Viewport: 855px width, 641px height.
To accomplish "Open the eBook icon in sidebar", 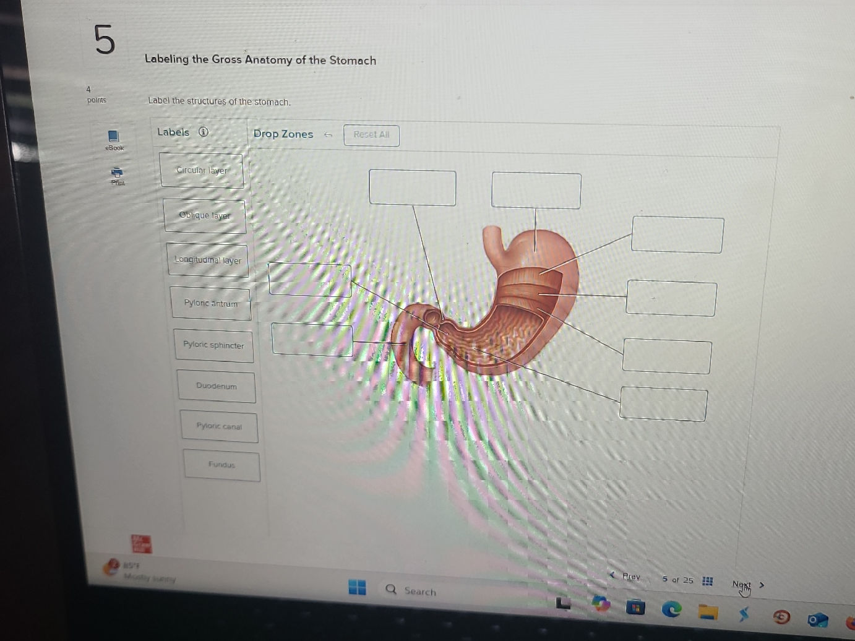I will (115, 137).
